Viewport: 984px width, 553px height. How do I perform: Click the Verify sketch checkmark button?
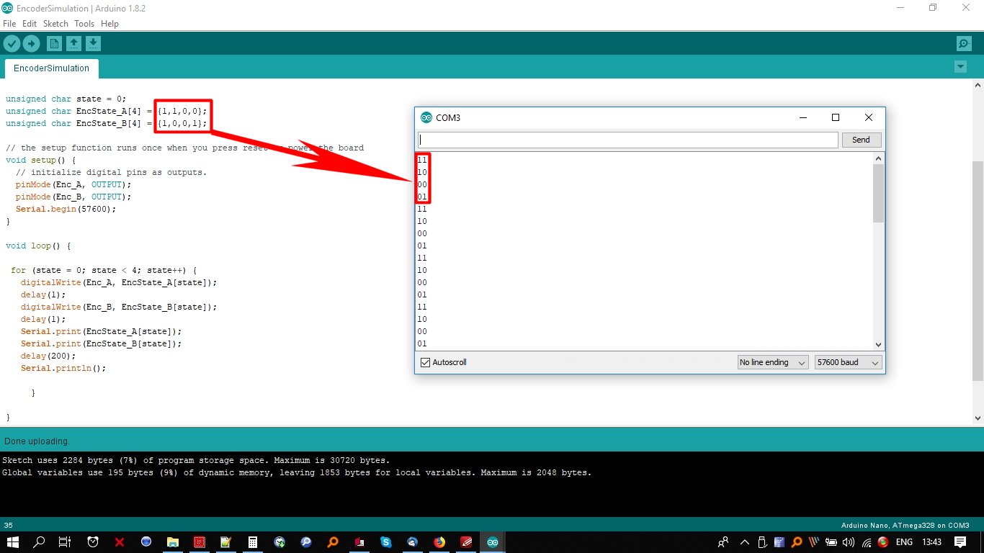pyautogui.click(x=12, y=44)
